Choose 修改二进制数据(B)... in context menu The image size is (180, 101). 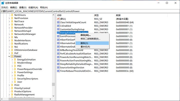[x=92, y=39]
